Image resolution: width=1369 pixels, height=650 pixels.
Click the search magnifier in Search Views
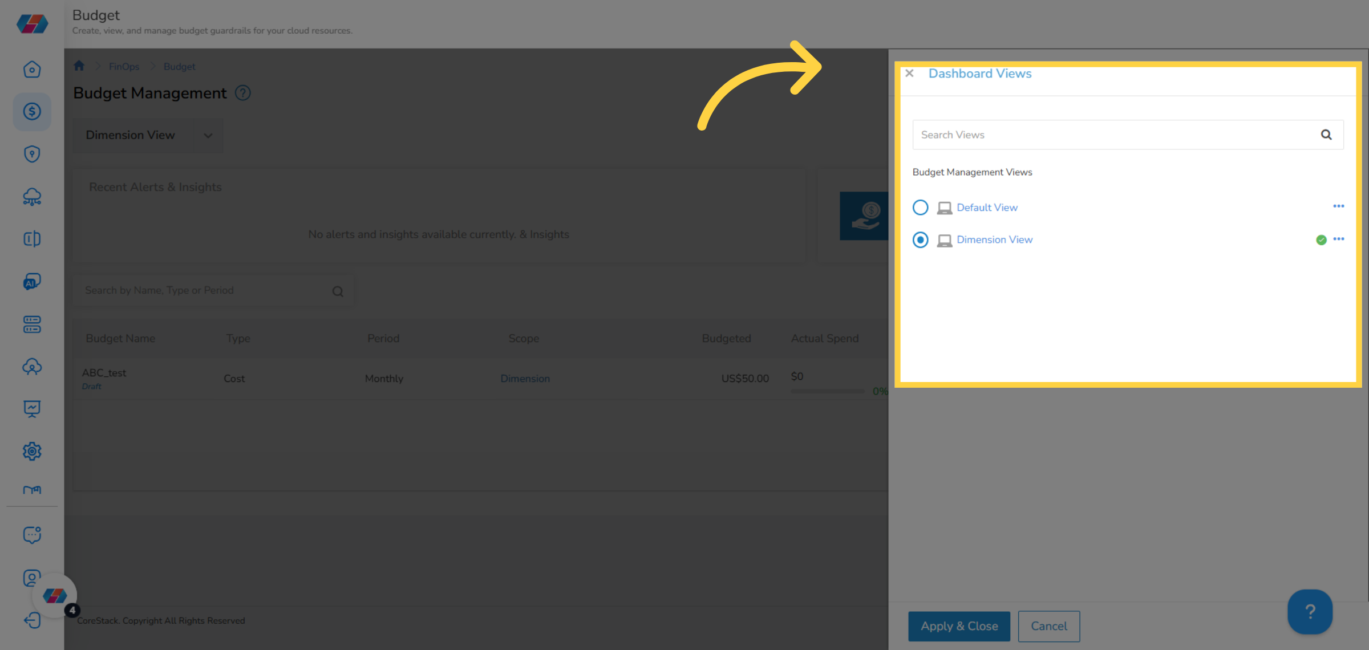coord(1326,135)
